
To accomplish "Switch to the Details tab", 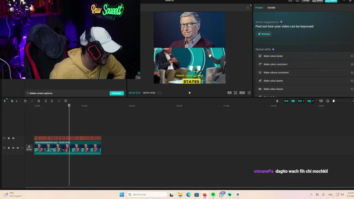I will point(271,7).
